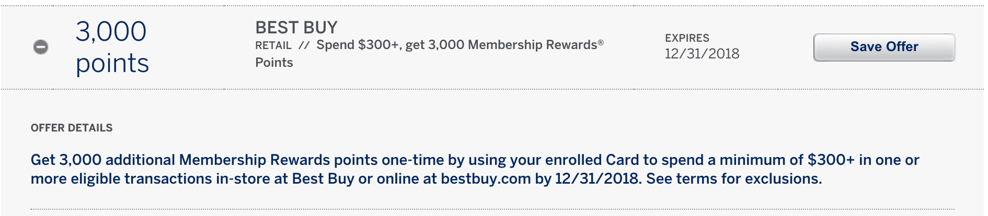Click the EXPIRES label
The image size is (988, 216).
(x=687, y=38)
